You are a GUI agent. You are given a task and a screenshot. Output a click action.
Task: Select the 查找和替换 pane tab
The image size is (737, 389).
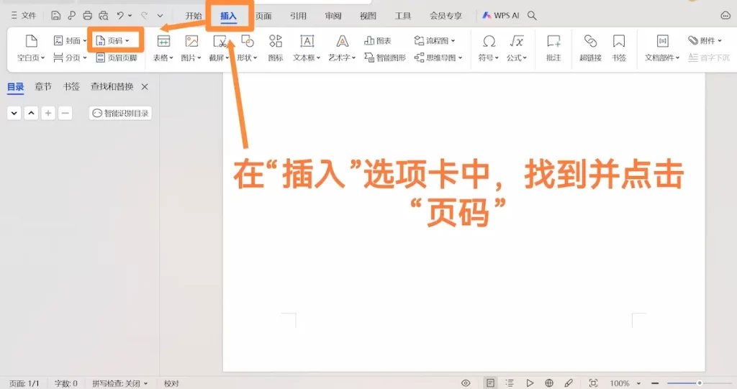click(112, 87)
